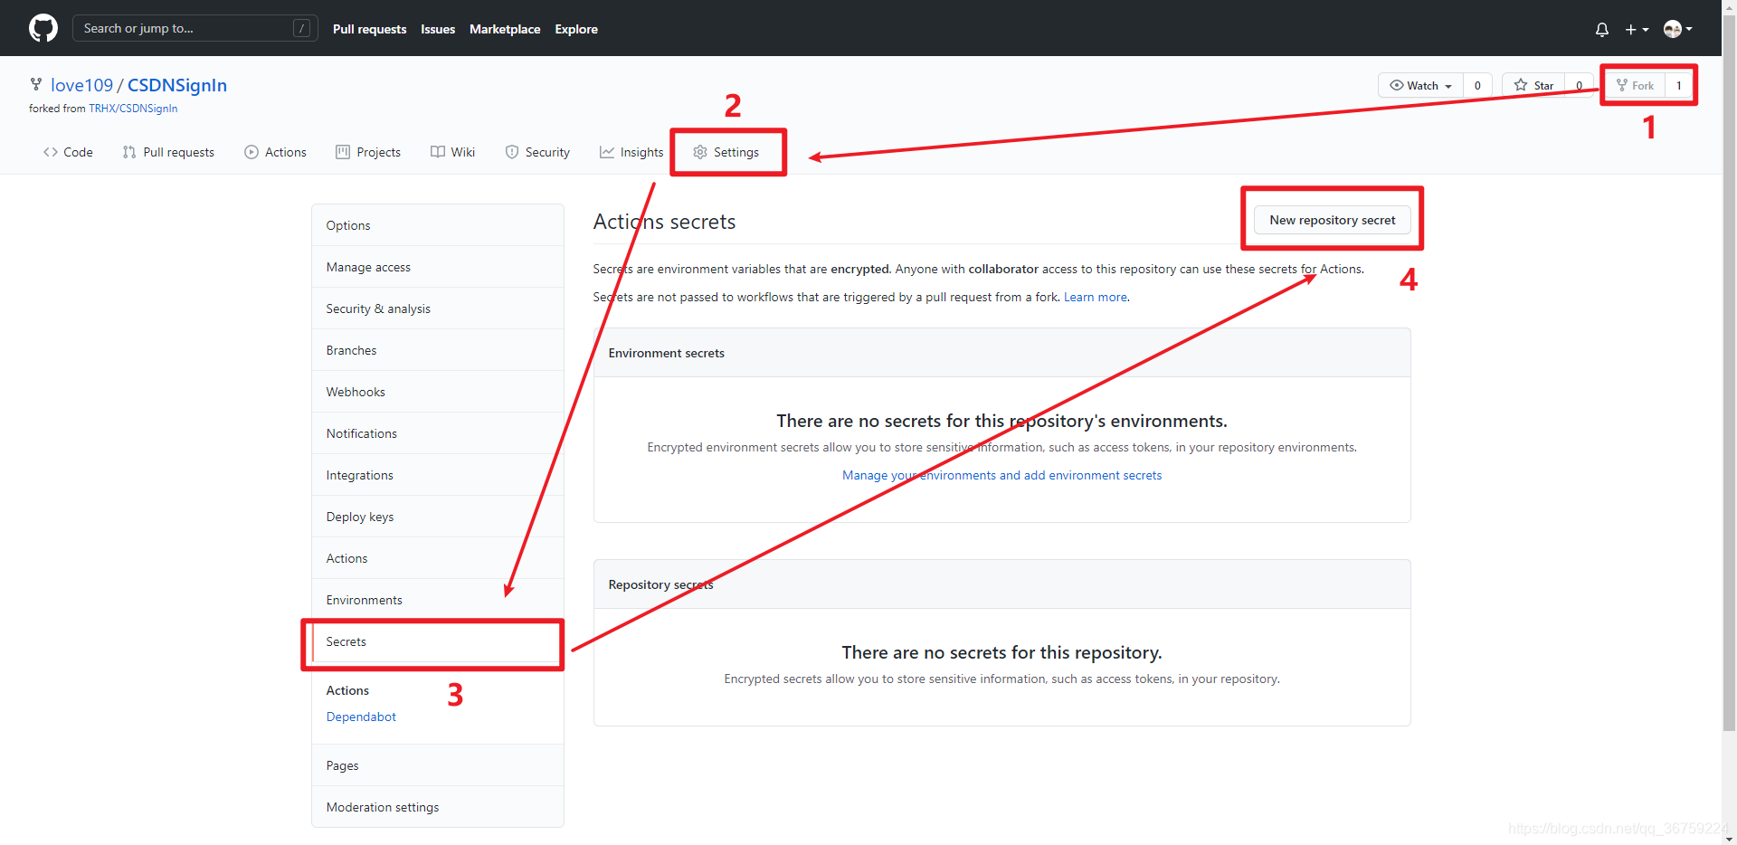Open Pages settings
This screenshot has height=845, width=1737.
pyautogui.click(x=438, y=765)
